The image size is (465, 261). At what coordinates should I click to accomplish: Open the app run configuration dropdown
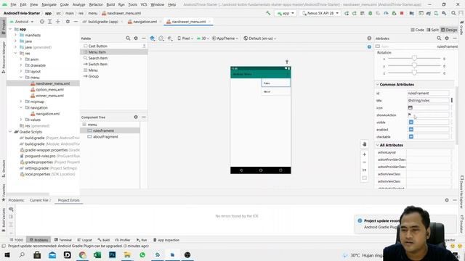(286, 13)
